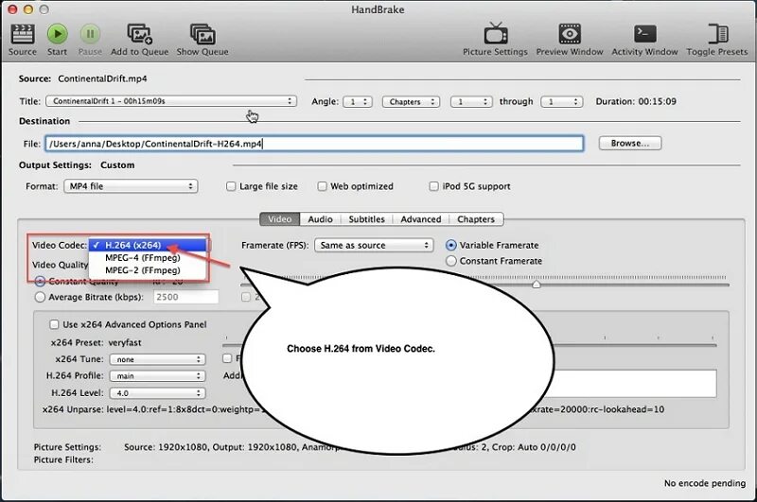Switch to the Advanced tab
The height and width of the screenshot is (502, 757).
(x=420, y=219)
